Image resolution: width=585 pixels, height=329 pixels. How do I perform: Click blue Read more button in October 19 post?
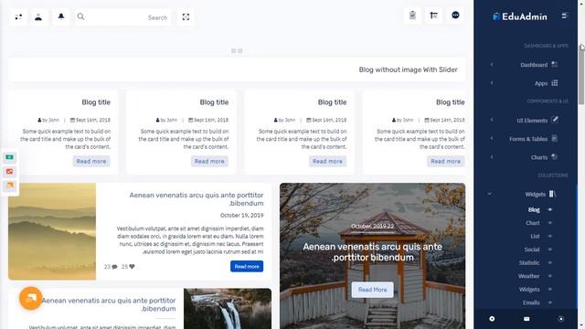(x=247, y=266)
